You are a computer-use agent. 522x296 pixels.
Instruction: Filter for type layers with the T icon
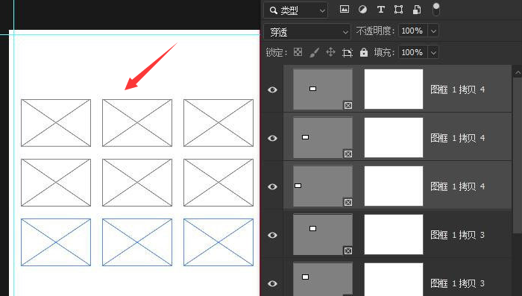click(x=381, y=10)
